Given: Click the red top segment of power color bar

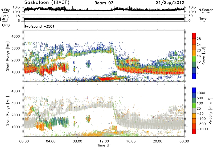Looking at the screenshot, I should click(x=194, y=36).
